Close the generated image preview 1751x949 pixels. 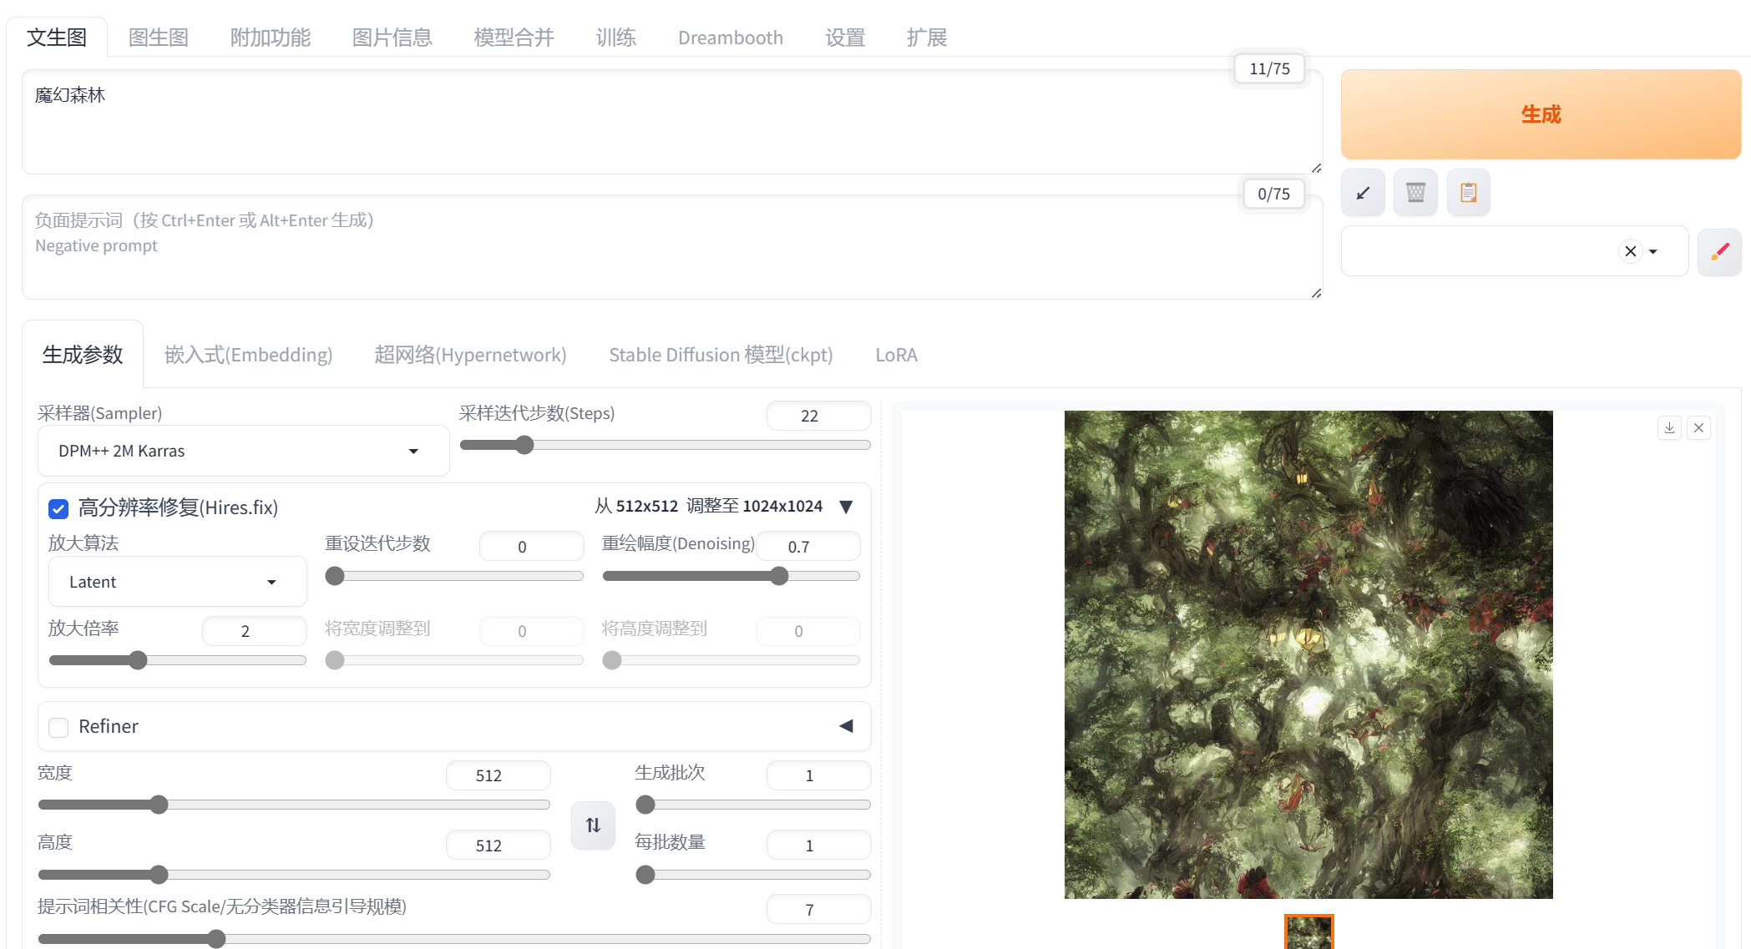[1698, 428]
